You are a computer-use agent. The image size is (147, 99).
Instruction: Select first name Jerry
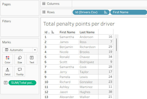(x=63, y=72)
